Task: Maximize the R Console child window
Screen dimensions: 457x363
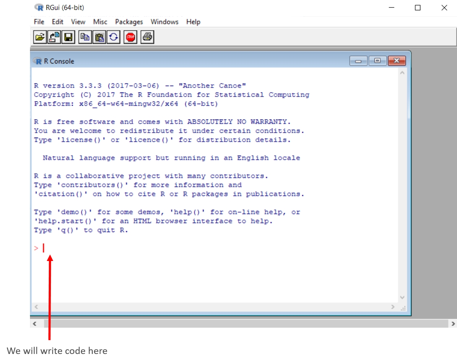Action: [x=378, y=61]
